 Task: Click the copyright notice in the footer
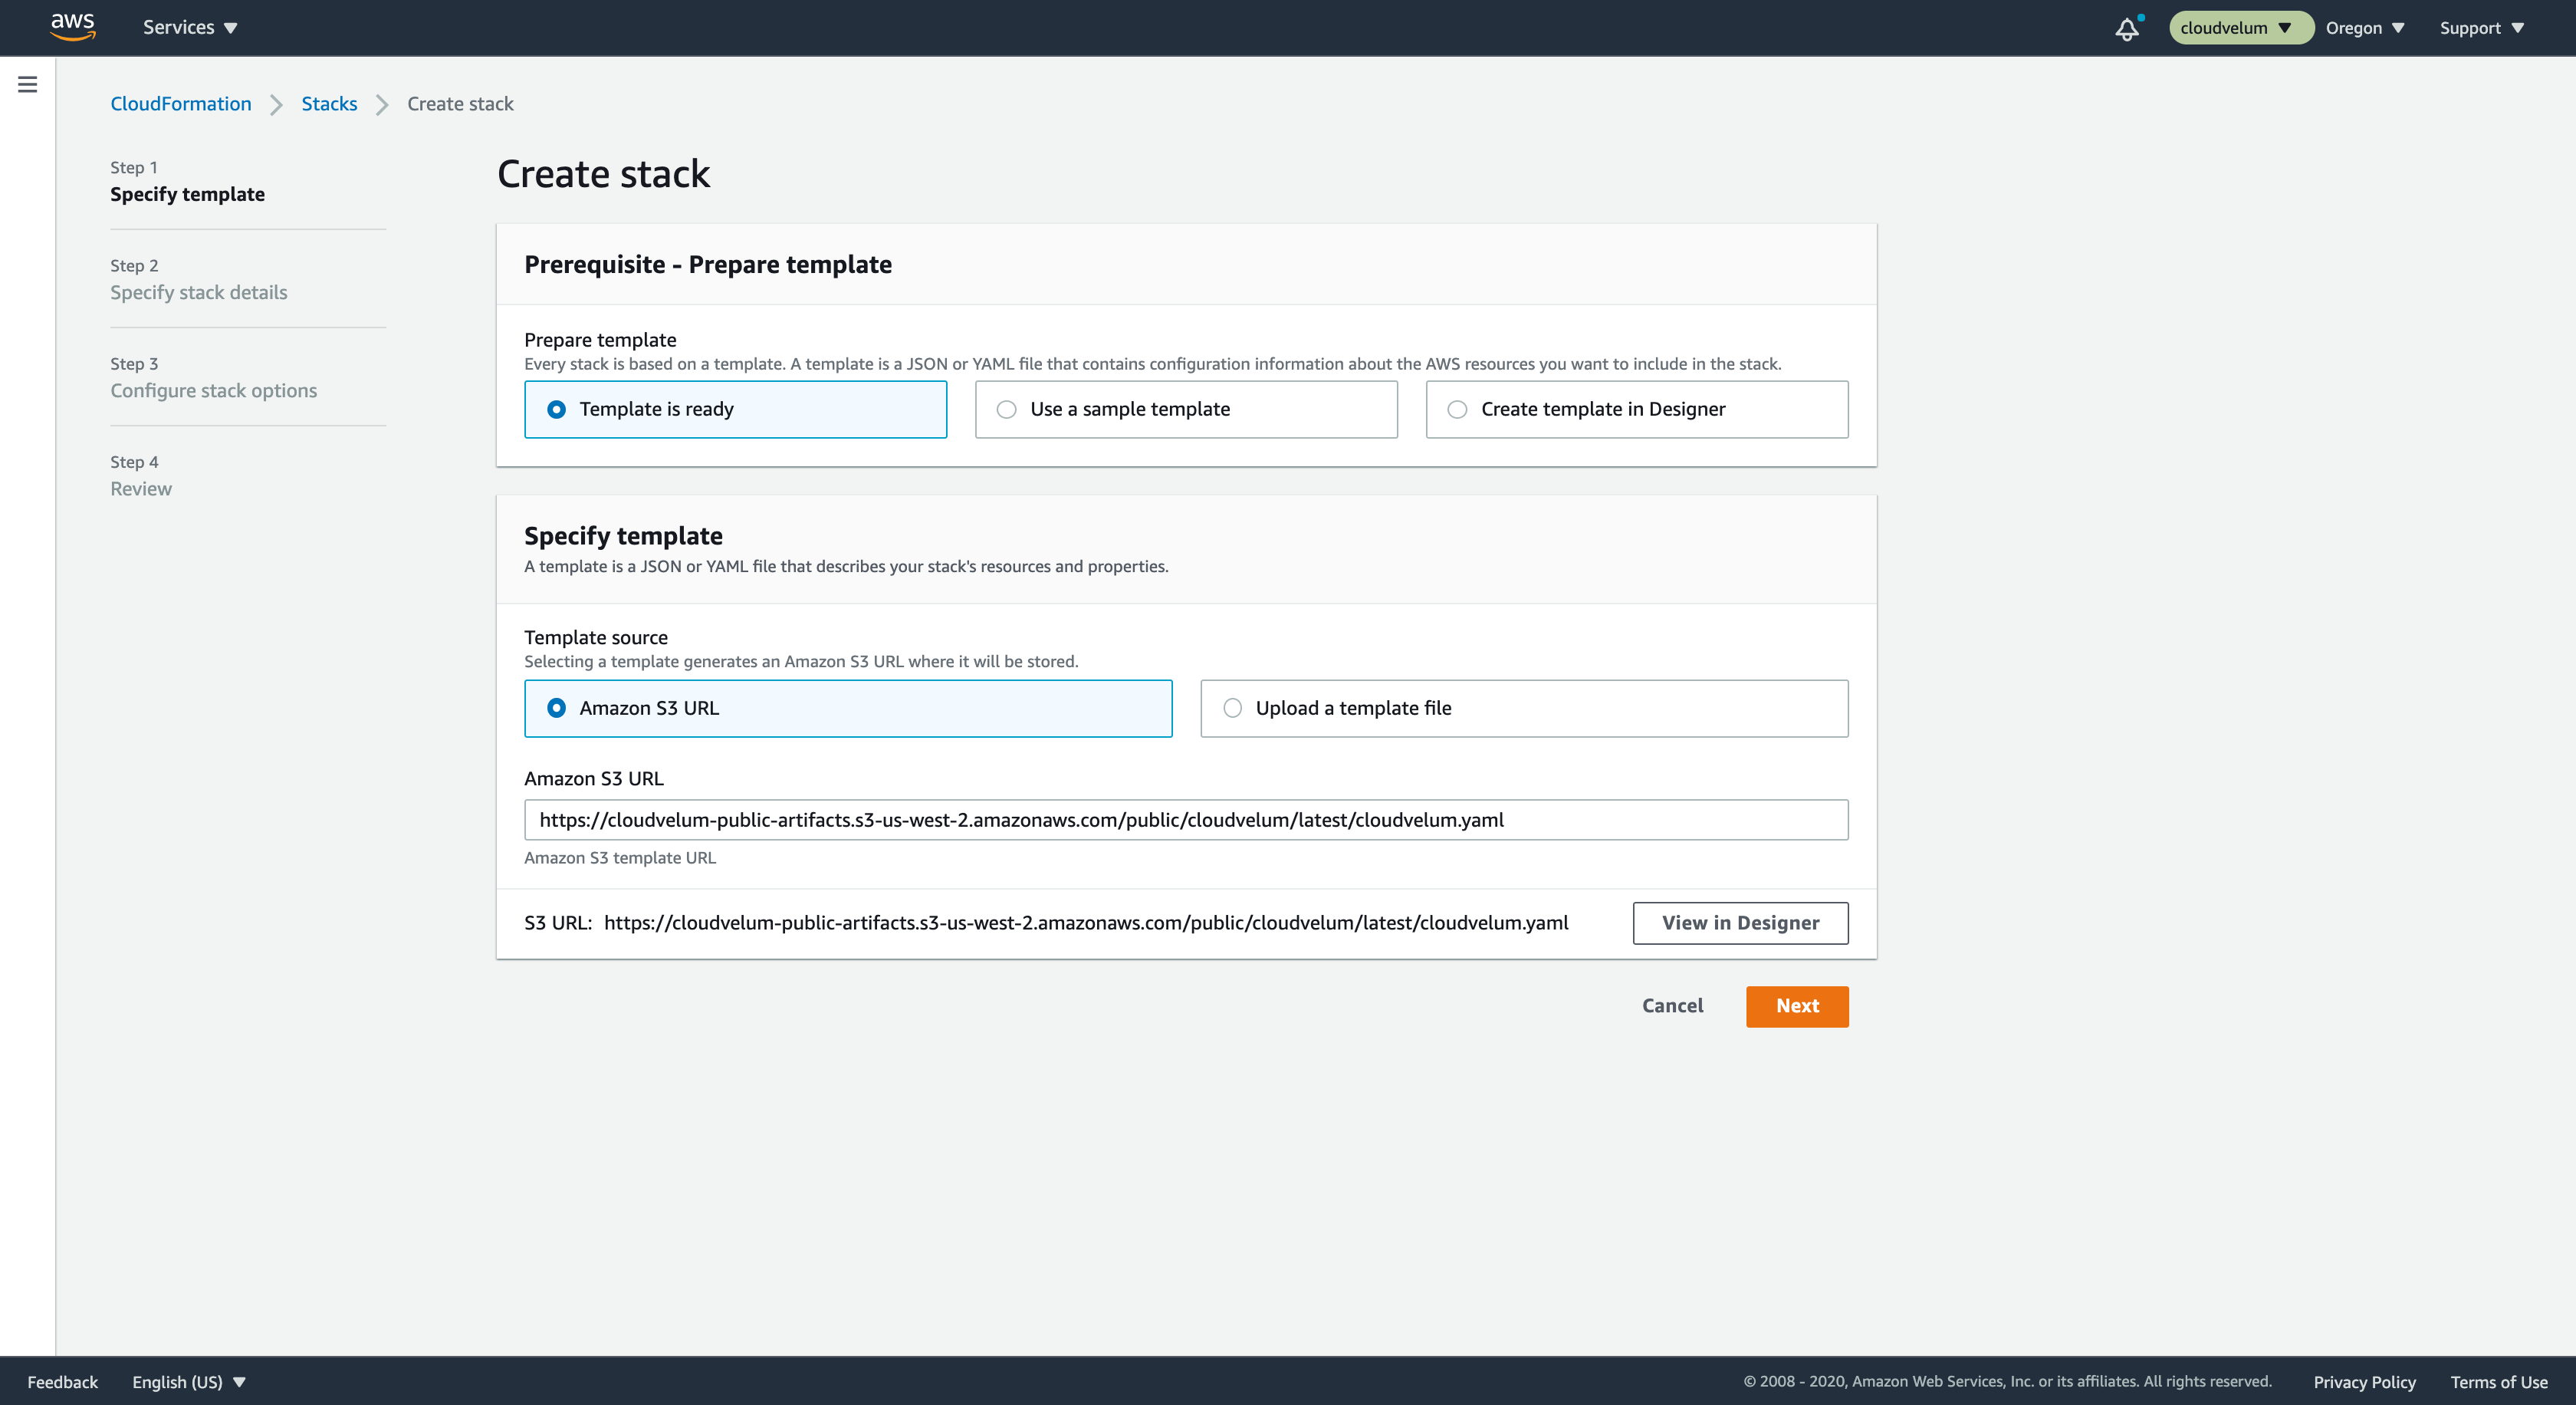tap(2007, 1381)
